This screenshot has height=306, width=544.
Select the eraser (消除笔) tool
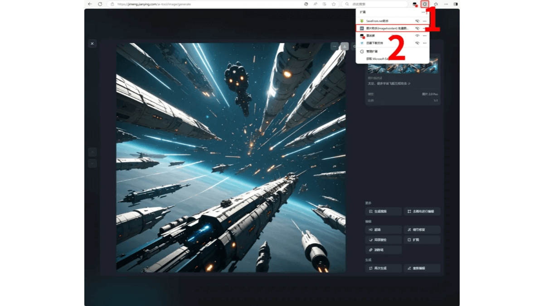383,250
